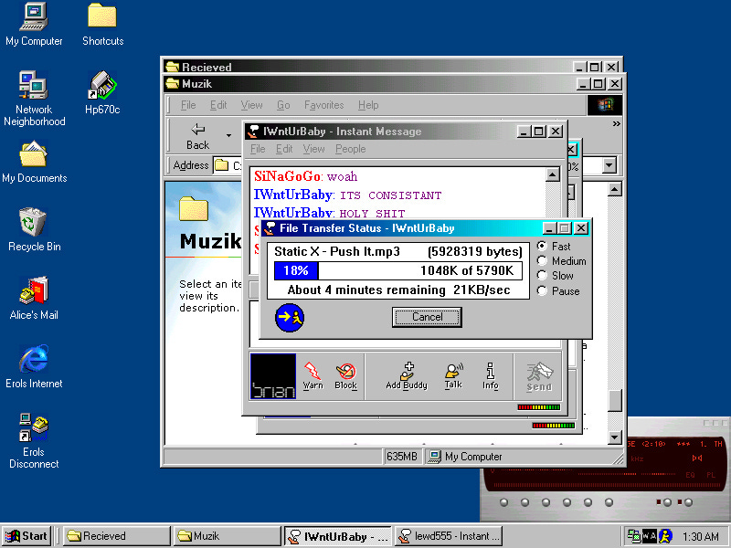The image size is (731, 548).
Task: Click scroll down arrow in Muzik window
Action: tap(615, 437)
